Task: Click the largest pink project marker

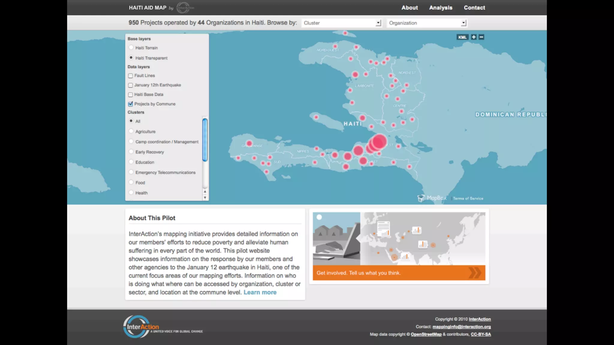Action: [x=379, y=141]
